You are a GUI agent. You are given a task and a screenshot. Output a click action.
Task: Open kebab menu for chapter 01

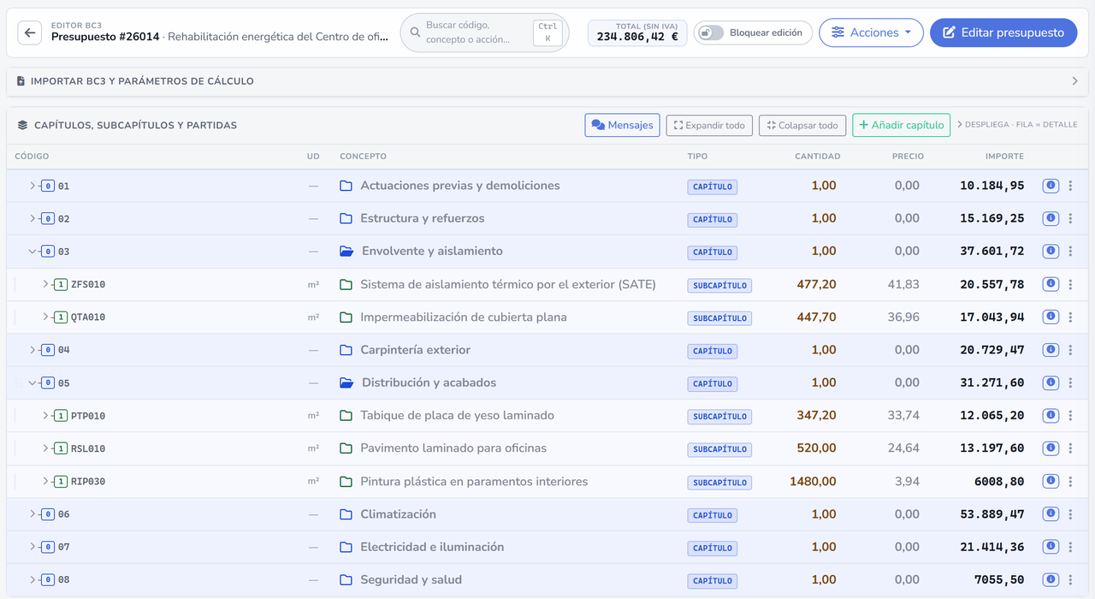tap(1070, 186)
